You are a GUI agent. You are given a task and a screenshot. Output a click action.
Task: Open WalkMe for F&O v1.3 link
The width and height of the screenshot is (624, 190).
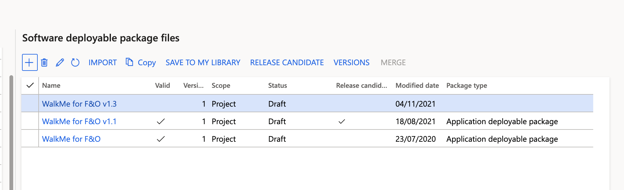tap(79, 104)
